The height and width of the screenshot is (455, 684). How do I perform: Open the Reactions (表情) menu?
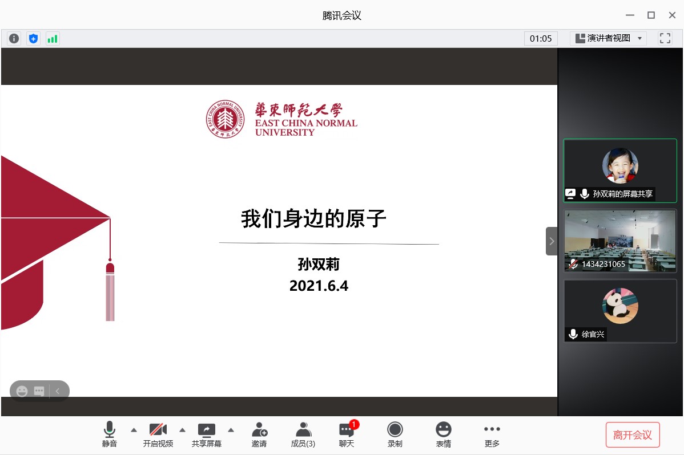[x=443, y=434]
